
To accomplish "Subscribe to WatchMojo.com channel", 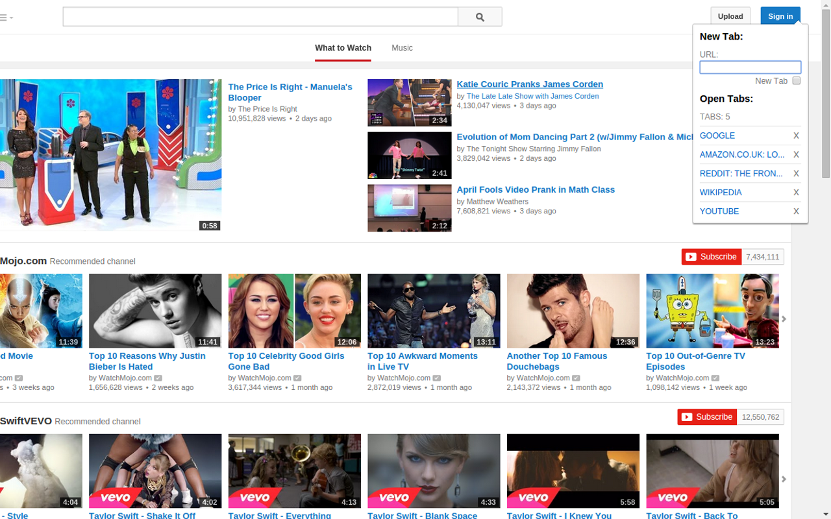I will click(711, 257).
